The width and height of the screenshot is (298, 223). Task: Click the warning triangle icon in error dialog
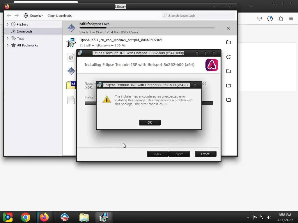click(x=107, y=99)
